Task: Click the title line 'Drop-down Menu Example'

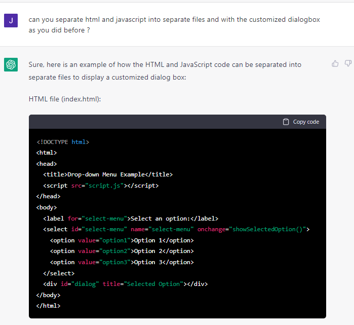Action: [x=108, y=174]
